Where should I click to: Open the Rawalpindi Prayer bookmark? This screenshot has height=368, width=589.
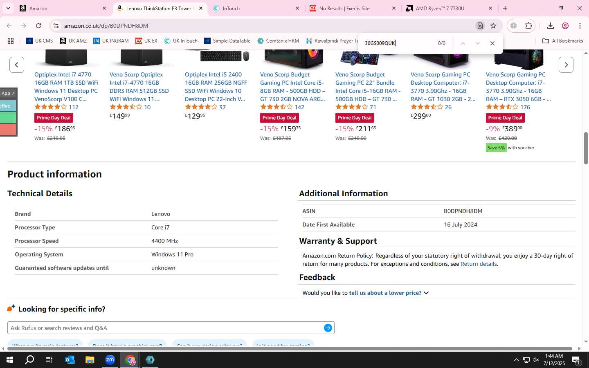[x=331, y=41]
